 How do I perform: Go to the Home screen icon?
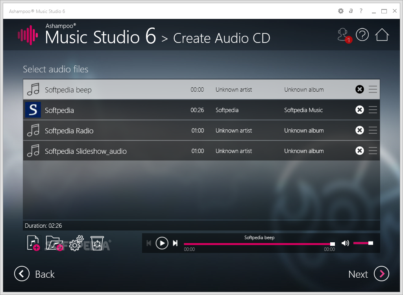point(382,35)
